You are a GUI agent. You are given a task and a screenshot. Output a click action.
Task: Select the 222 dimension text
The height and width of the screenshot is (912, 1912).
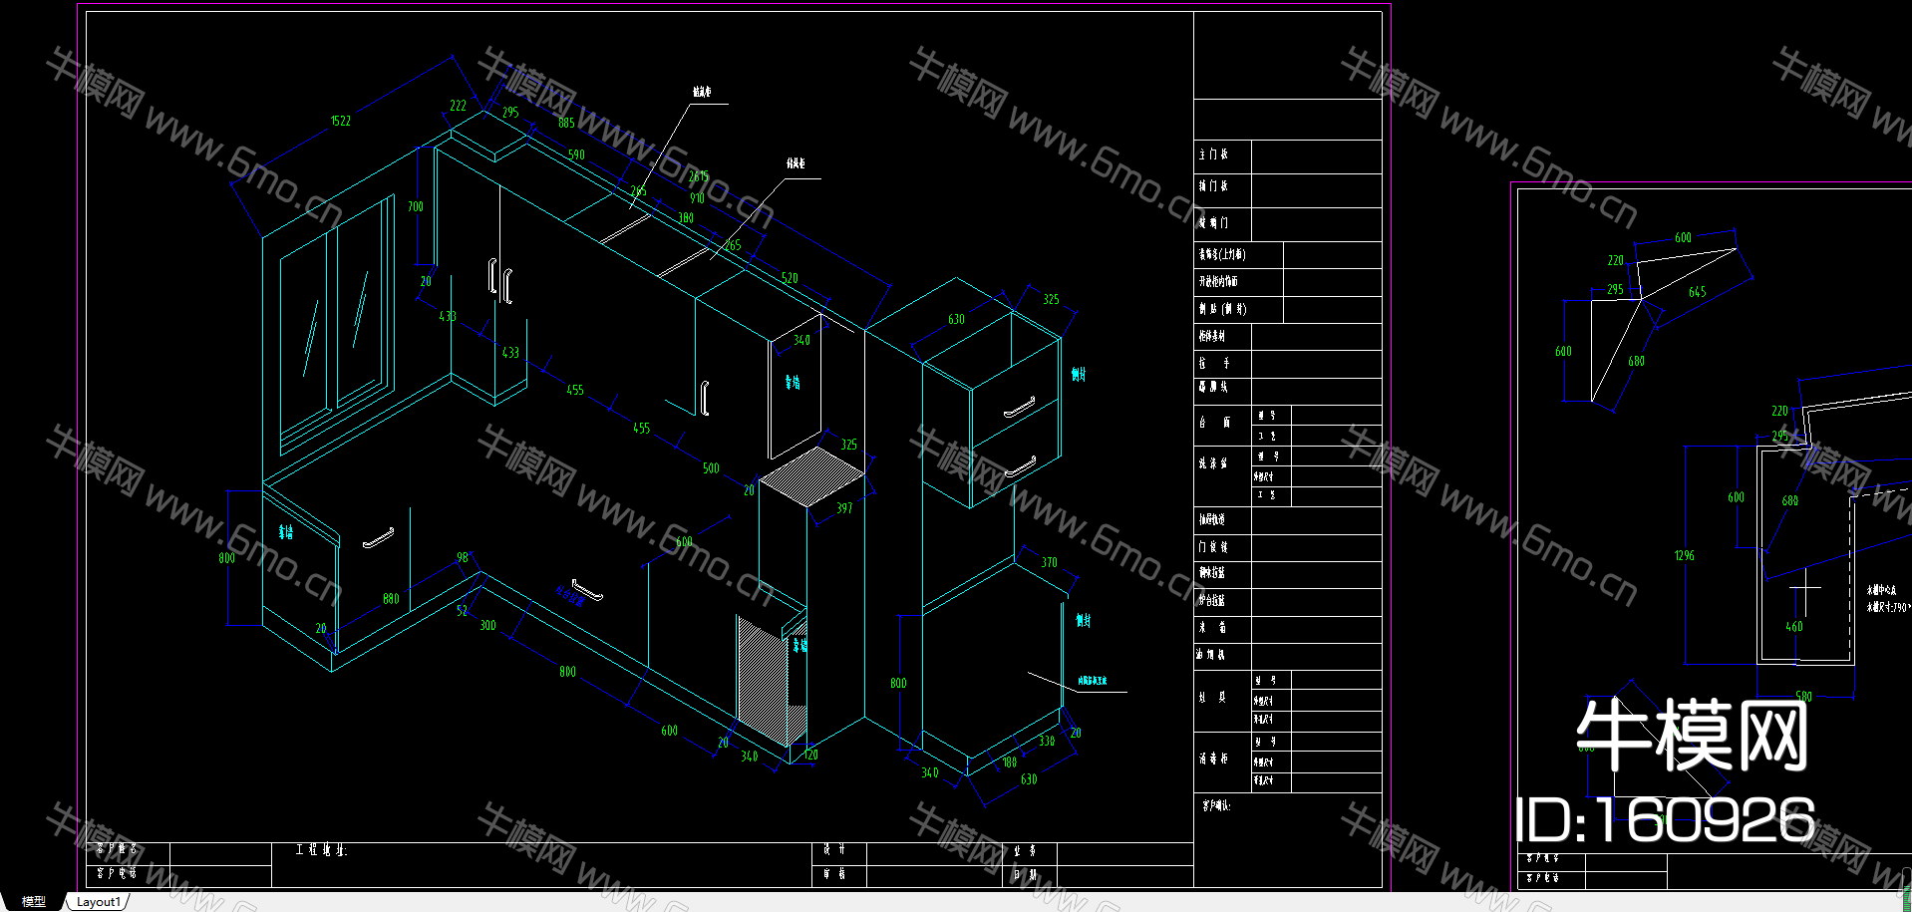click(x=458, y=106)
